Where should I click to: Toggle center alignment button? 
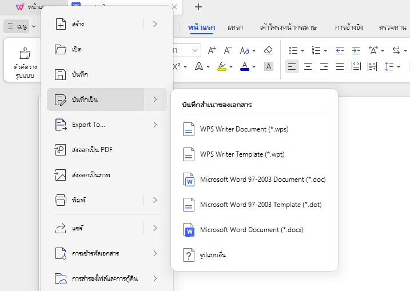(x=308, y=66)
